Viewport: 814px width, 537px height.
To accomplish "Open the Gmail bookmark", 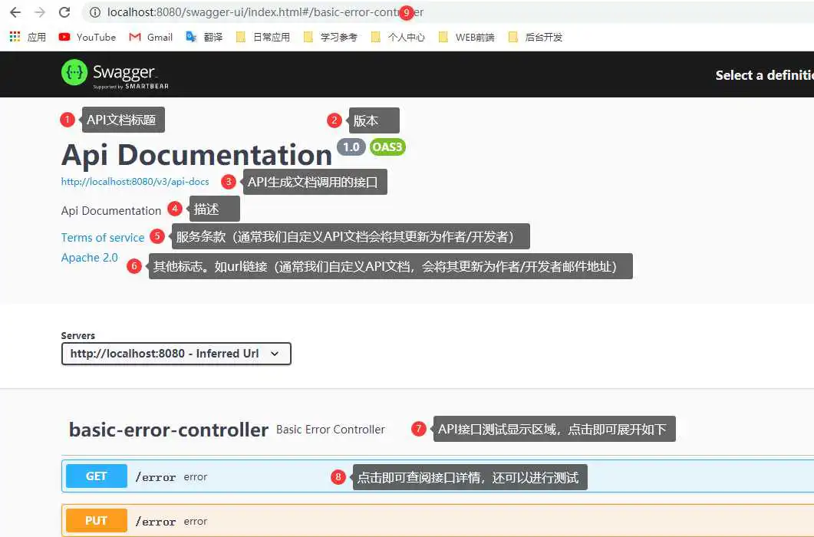I will pyautogui.click(x=150, y=37).
